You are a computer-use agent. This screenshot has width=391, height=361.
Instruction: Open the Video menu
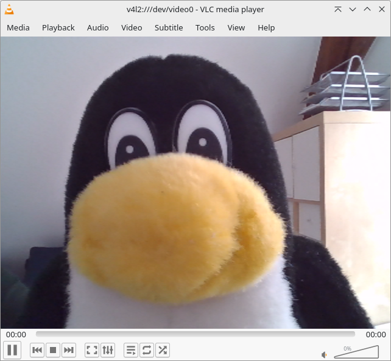click(x=132, y=27)
